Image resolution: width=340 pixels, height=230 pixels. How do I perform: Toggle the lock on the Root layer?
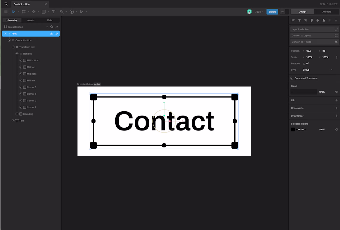point(52,33)
